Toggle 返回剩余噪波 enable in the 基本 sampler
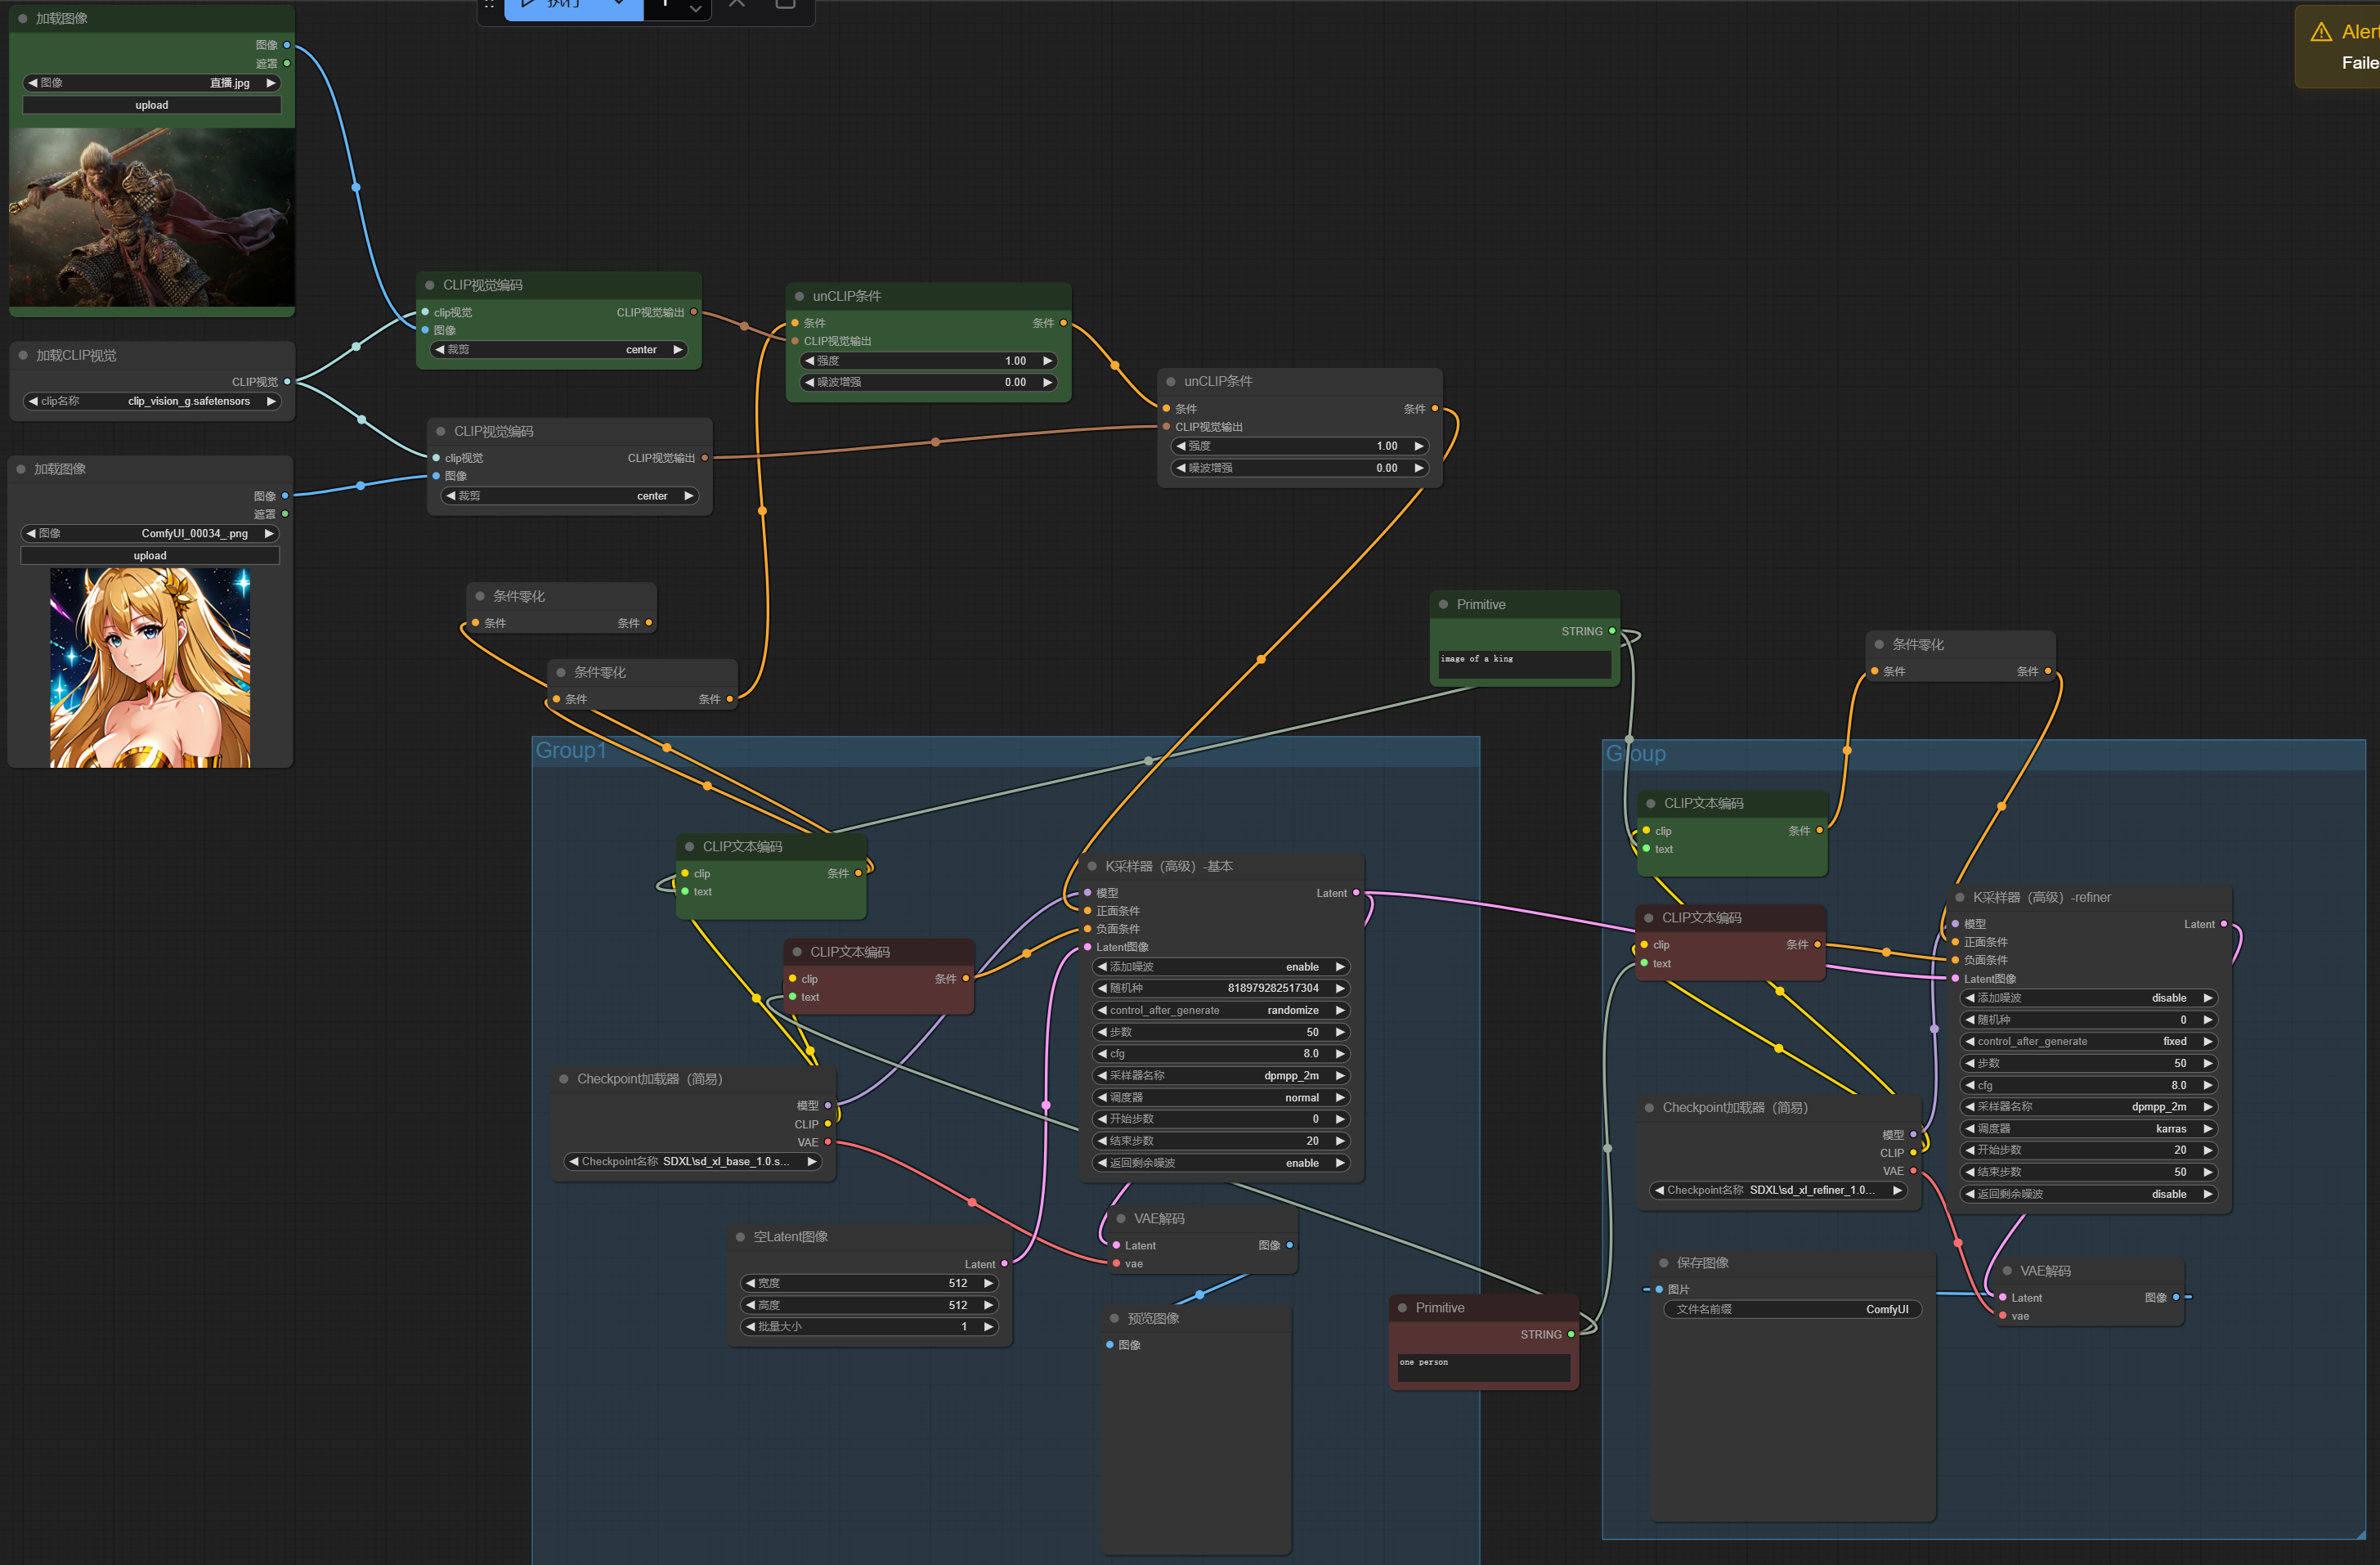 1220,1163
